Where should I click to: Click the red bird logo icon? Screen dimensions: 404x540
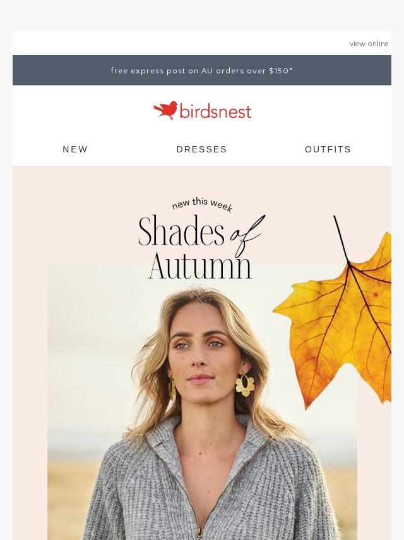[165, 110]
